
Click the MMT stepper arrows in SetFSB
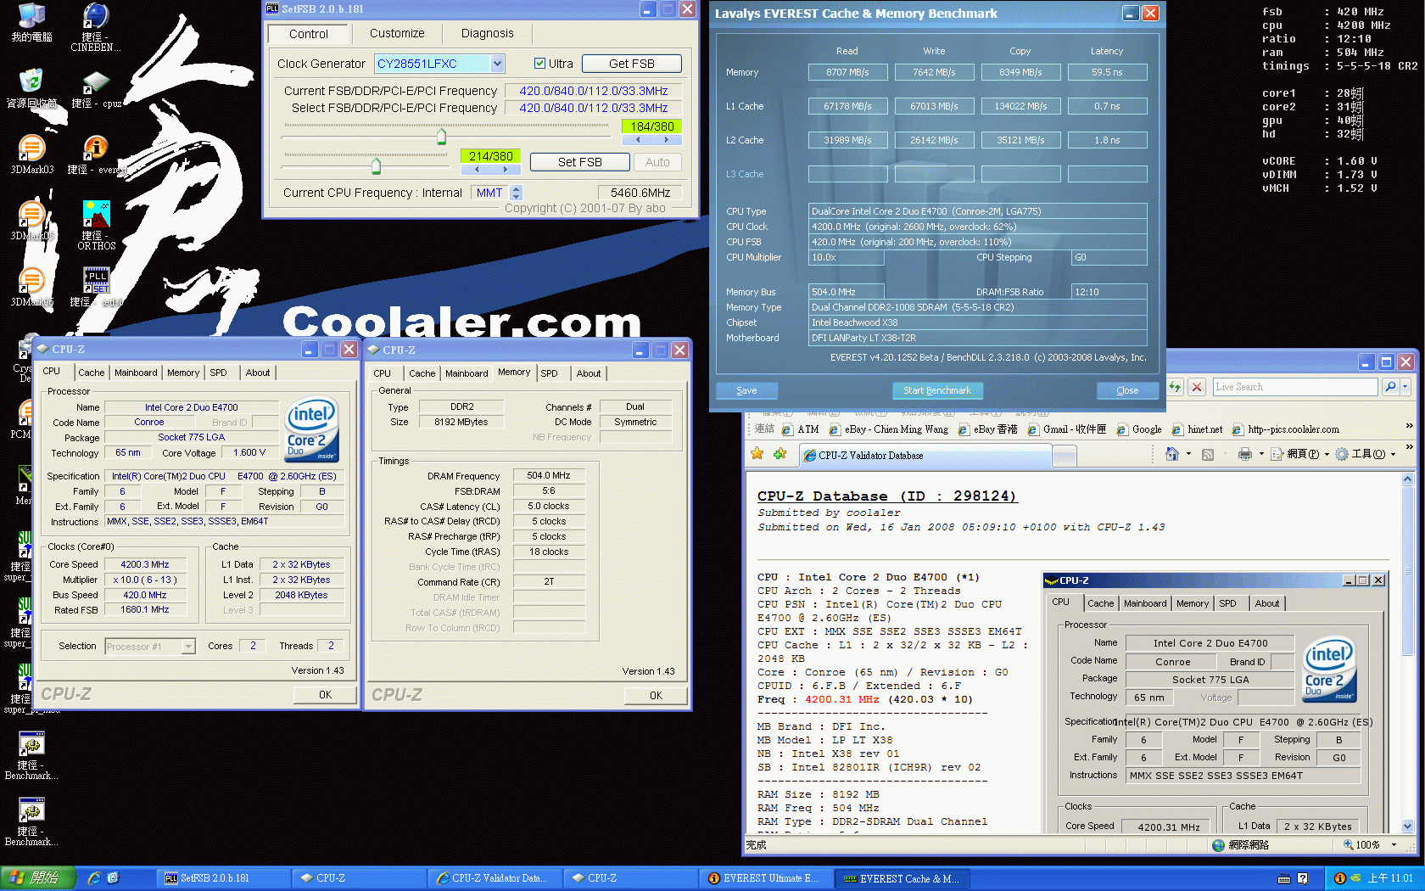point(517,193)
